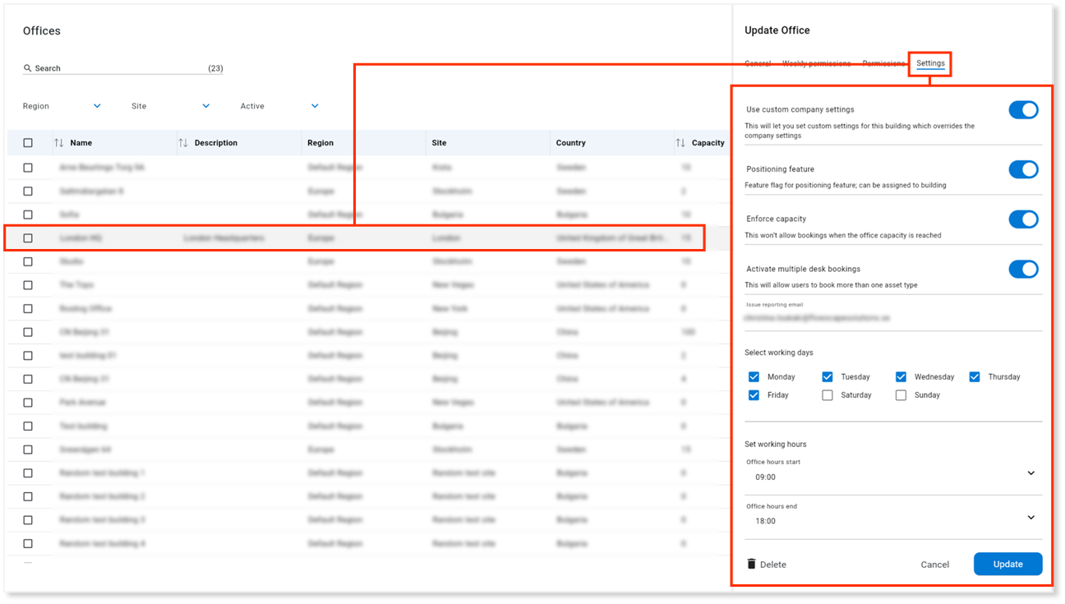The height and width of the screenshot is (604, 1065).
Task: Disable the Use custom company settings toggle
Action: pyautogui.click(x=1023, y=109)
